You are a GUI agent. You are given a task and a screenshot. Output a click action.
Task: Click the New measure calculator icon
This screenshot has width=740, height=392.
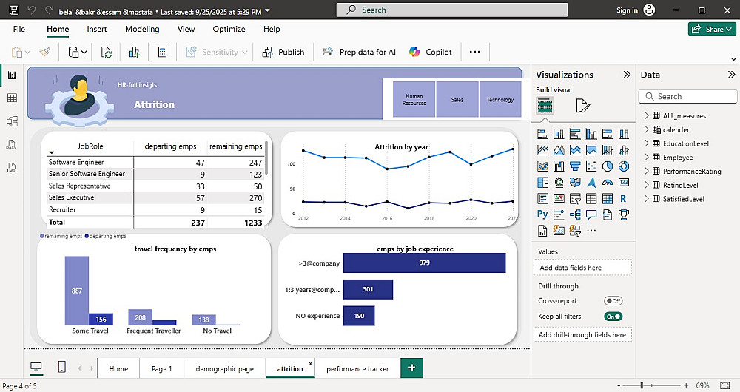(x=162, y=52)
